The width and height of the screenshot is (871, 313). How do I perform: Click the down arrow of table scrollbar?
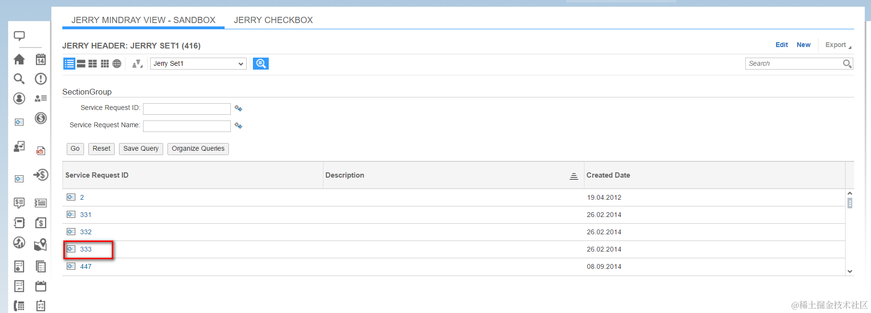850,271
